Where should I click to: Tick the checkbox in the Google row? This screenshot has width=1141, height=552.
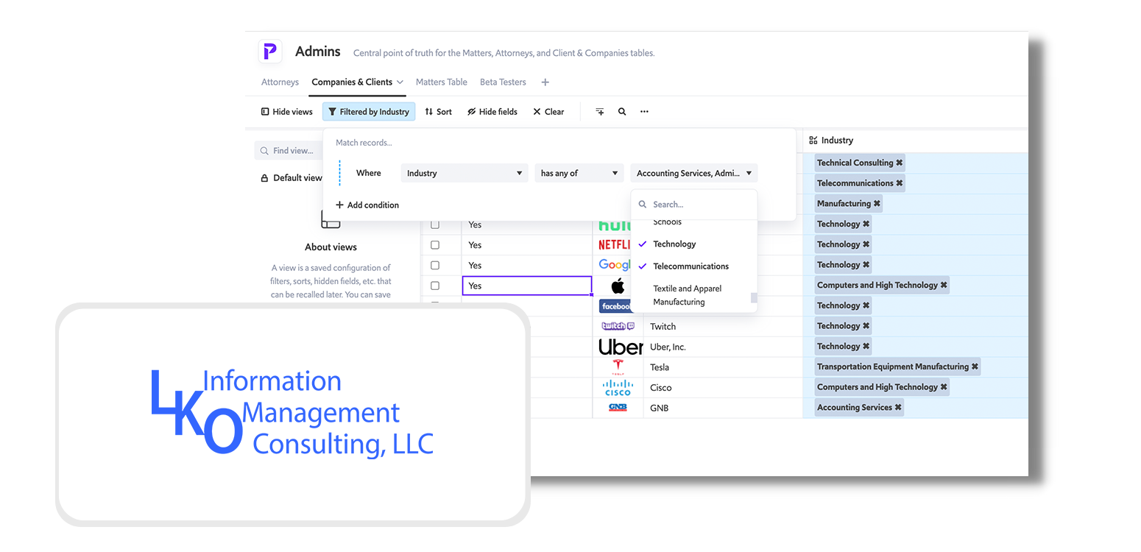435,265
